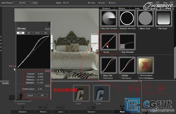Select the Curves tool thumbnail
The width and height of the screenshot is (176, 114).
pos(109,42)
